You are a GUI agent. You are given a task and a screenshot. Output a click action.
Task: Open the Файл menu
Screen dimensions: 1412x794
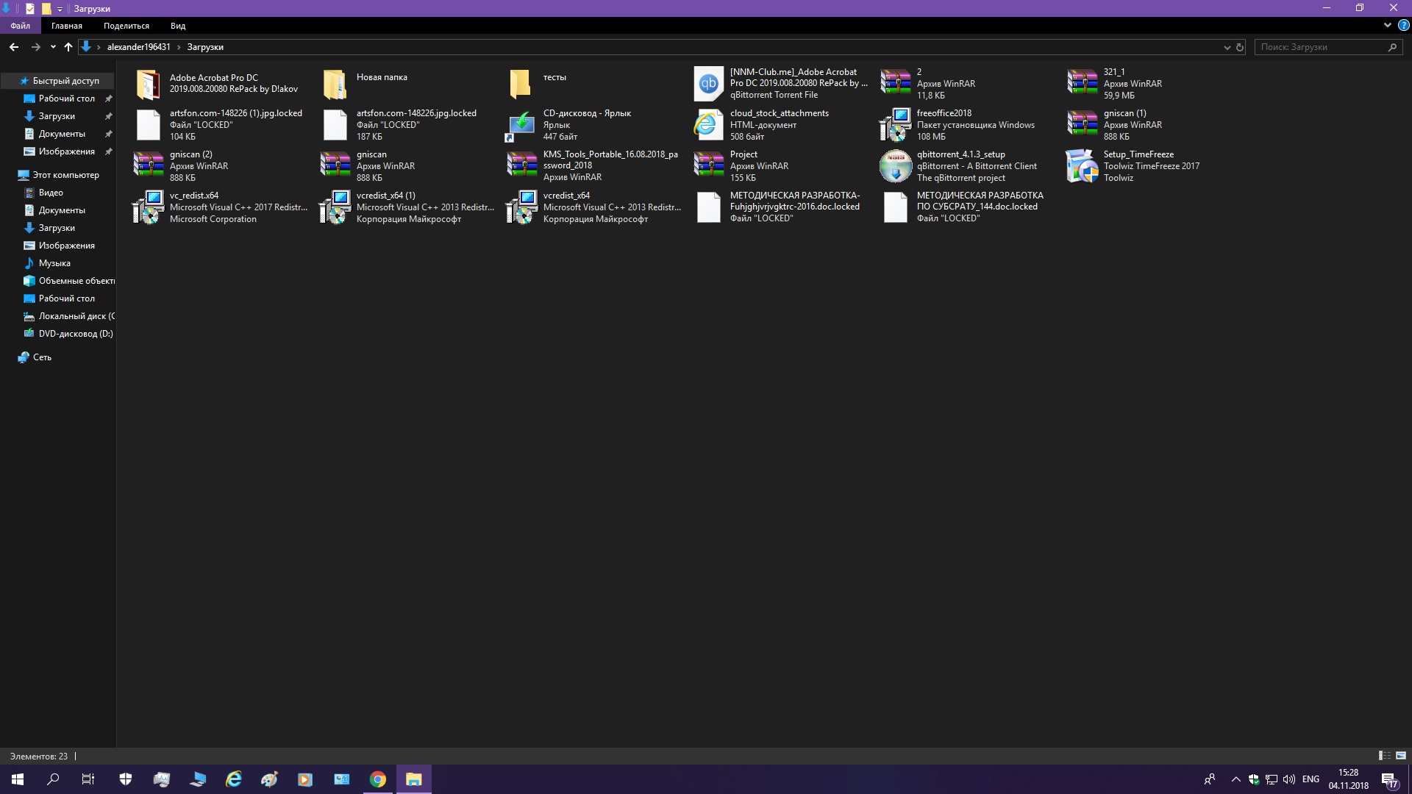21,26
